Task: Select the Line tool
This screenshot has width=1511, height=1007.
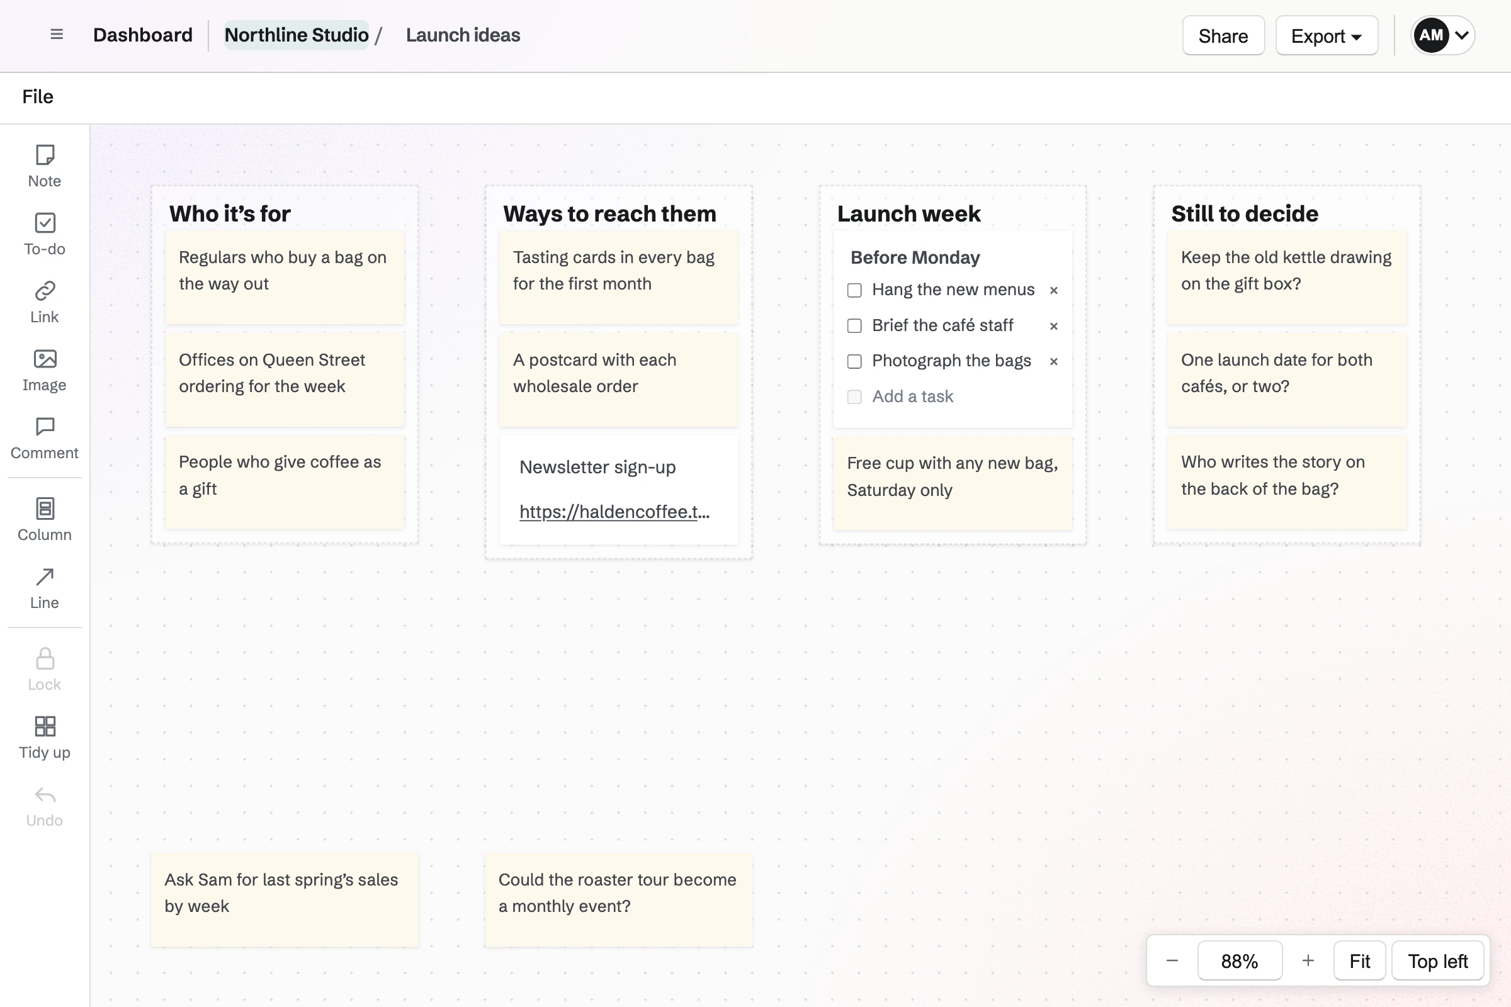Action: [x=44, y=588]
